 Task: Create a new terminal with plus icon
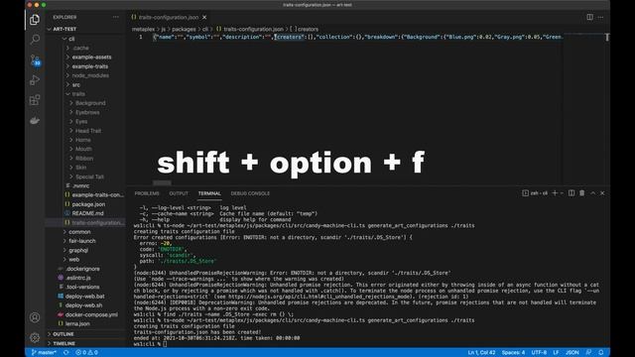[x=555, y=193]
